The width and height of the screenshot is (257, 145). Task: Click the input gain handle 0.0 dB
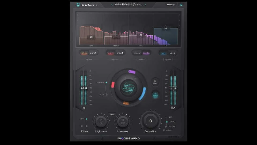84,88
